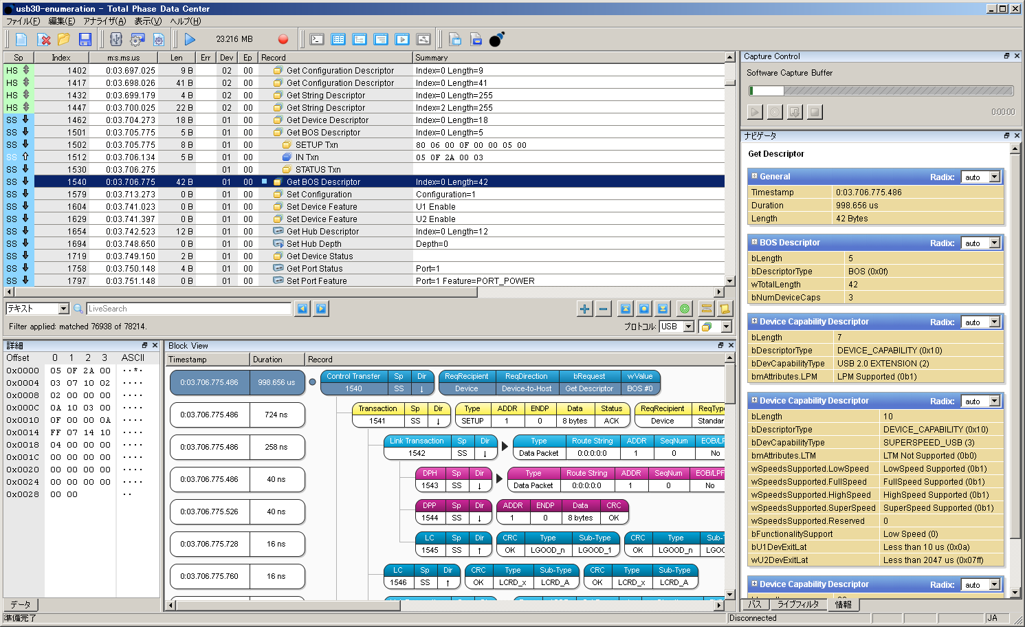Click the black bomb toolbar icon
This screenshot has height=627, width=1025.
point(497,39)
